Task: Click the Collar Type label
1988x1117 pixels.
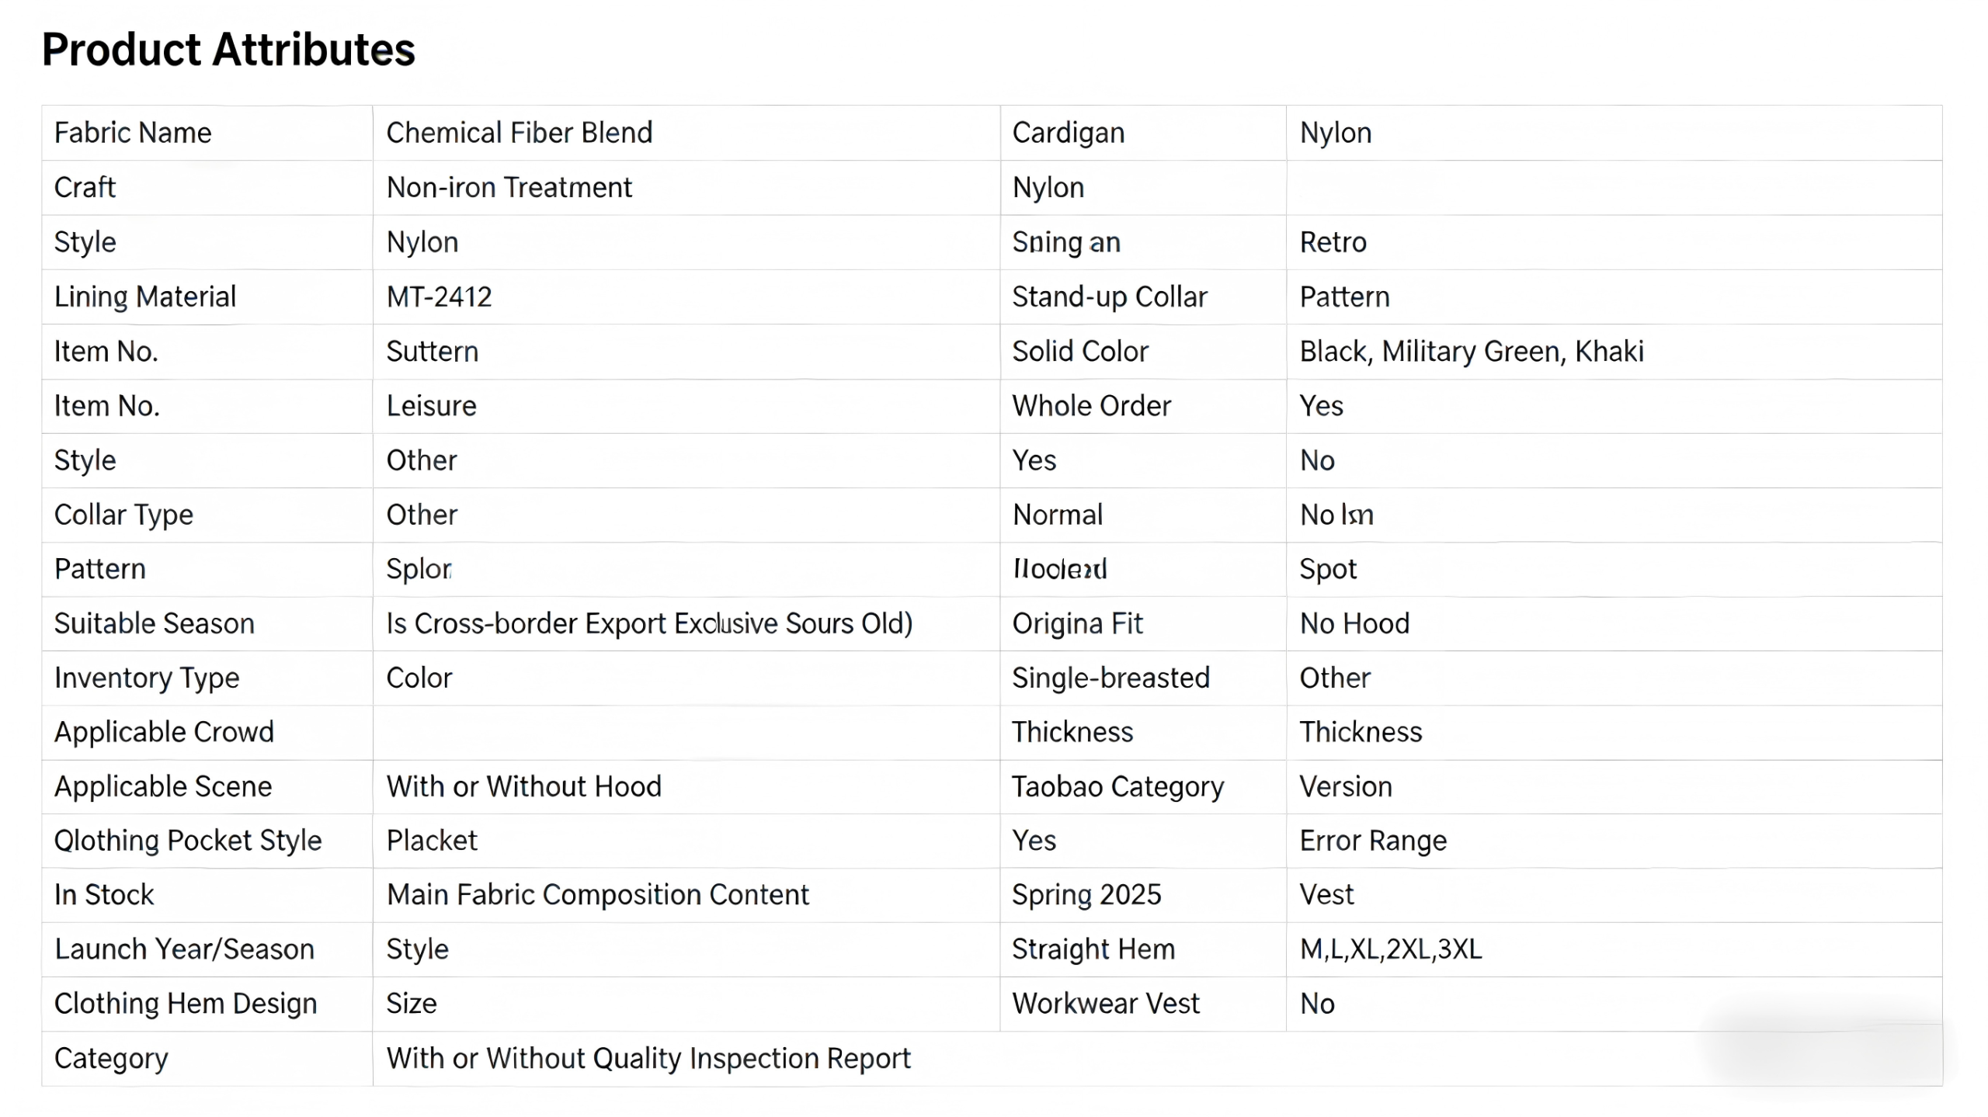Action: point(123,515)
